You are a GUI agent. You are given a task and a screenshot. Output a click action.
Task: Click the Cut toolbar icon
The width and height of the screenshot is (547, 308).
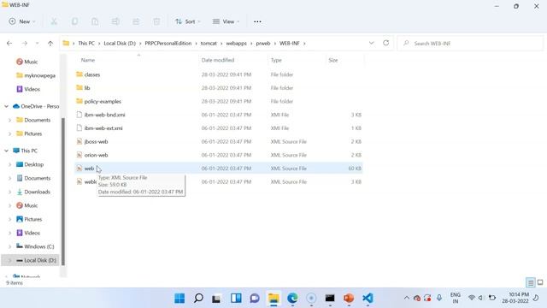pos(54,21)
